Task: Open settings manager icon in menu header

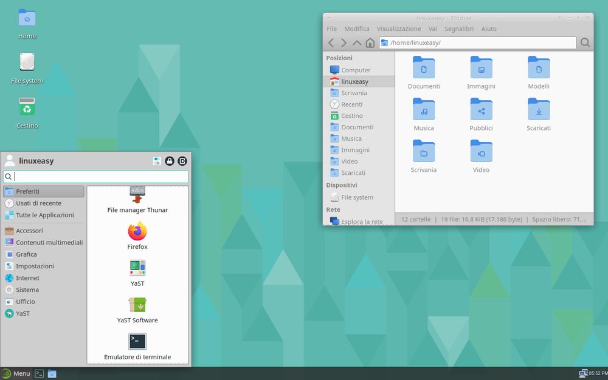Action: tap(157, 161)
